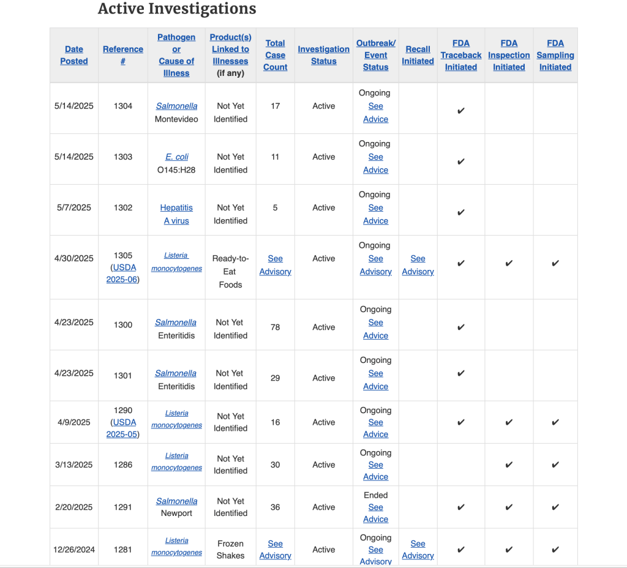Screen dimensions: 627x568
Task: Click the Total Case Count header
Action: pos(275,55)
